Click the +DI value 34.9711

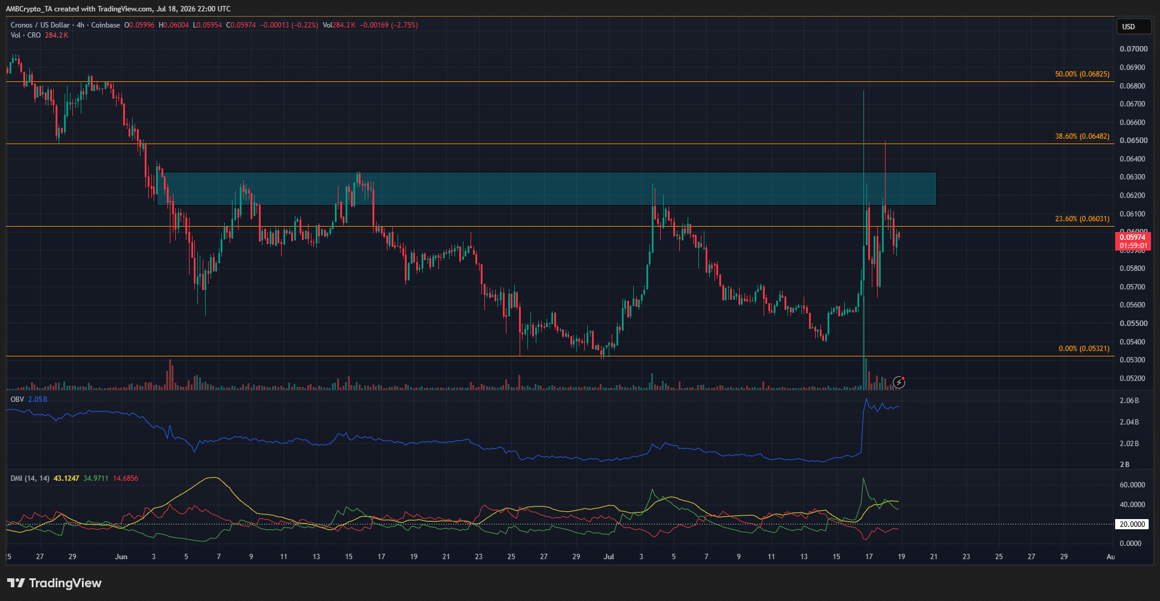tap(96, 478)
